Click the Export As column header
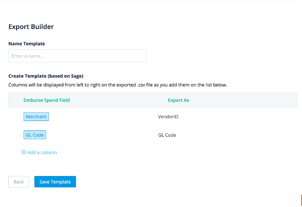 pyautogui.click(x=178, y=100)
